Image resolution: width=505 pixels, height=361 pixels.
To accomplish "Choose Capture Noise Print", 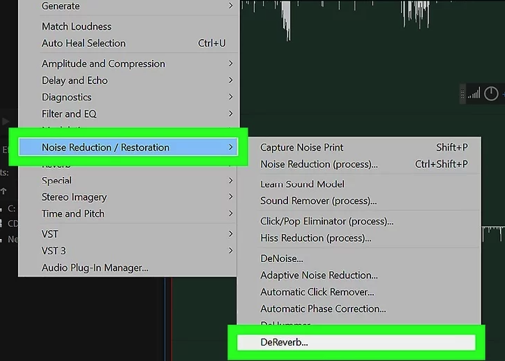I will (x=301, y=147).
